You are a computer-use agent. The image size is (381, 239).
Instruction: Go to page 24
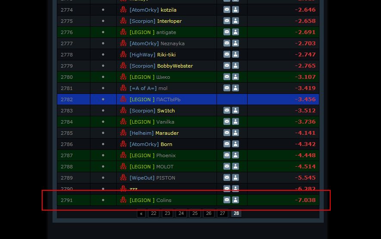point(181,213)
